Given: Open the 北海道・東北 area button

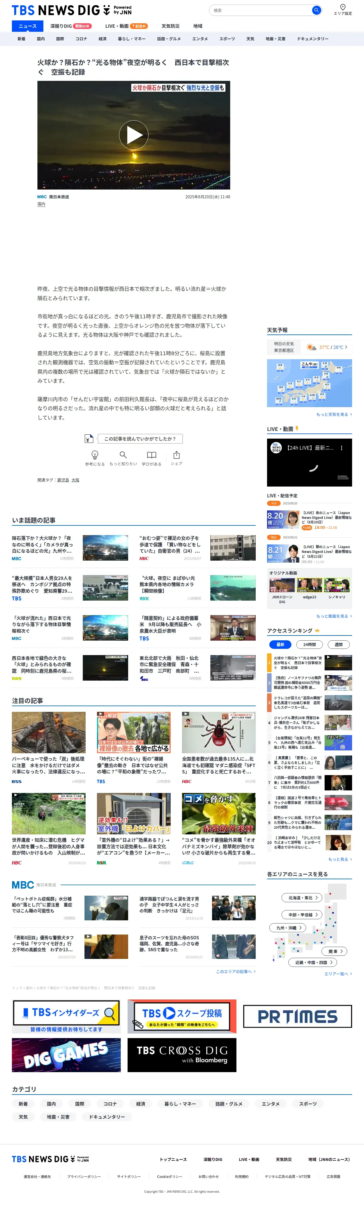Looking at the screenshot, I should coord(302,898).
